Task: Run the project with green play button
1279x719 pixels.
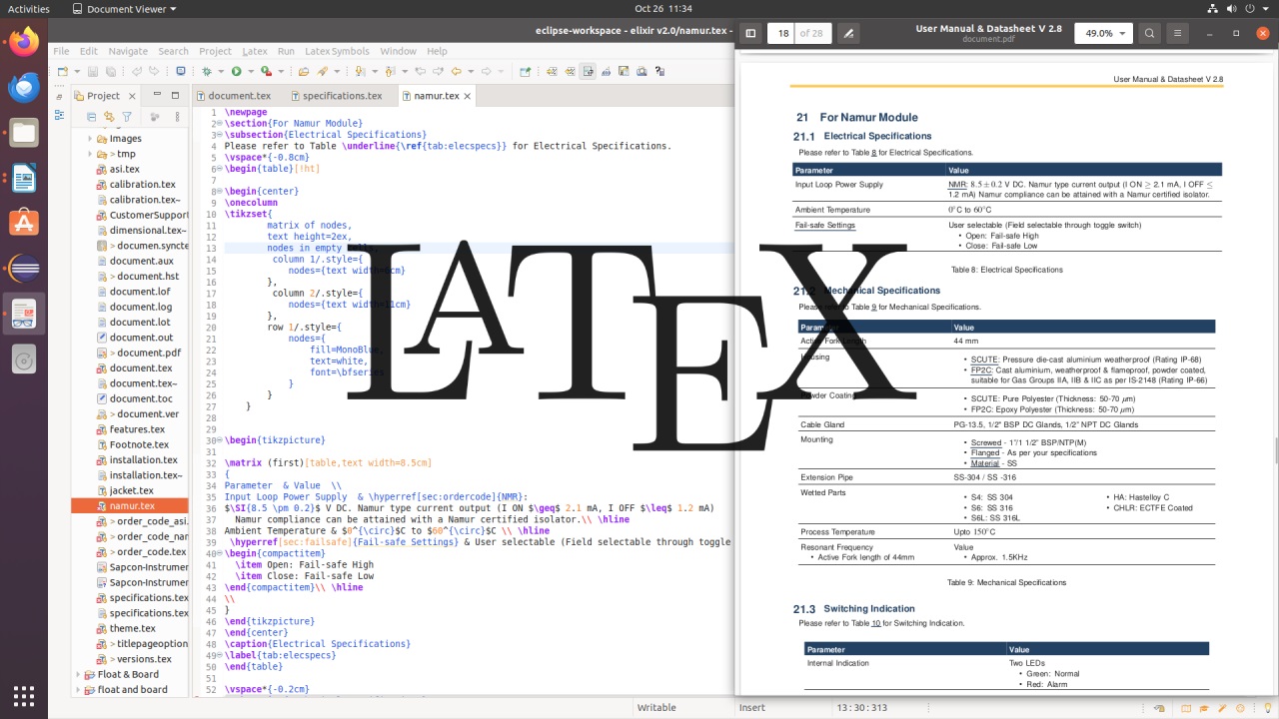Action: [x=236, y=71]
